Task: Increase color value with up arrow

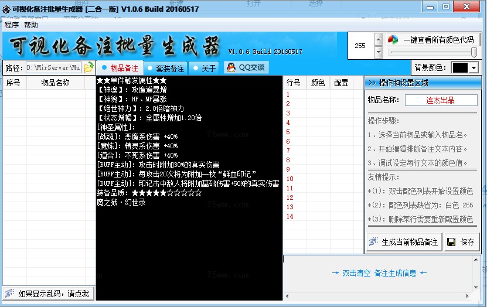Action: click(x=378, y=40)
